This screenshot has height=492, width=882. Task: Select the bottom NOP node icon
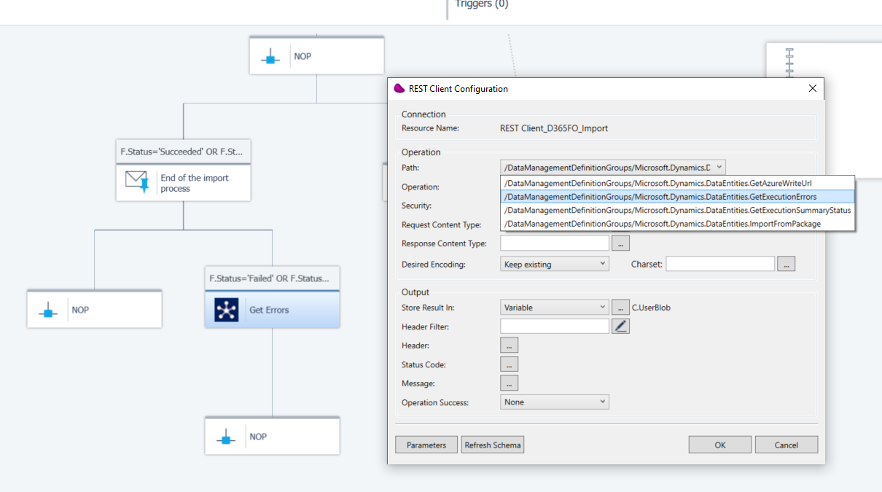[x=226, y=437]
